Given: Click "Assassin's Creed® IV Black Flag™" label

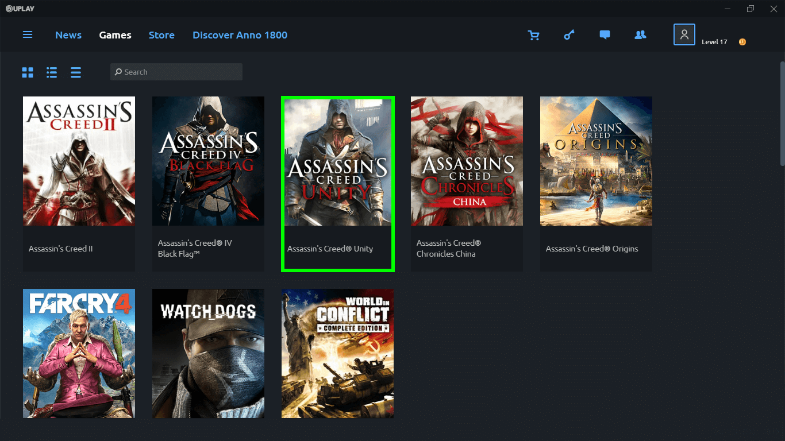Looking at the screenshot, I should pyautogui.click(x=195, y=249).
